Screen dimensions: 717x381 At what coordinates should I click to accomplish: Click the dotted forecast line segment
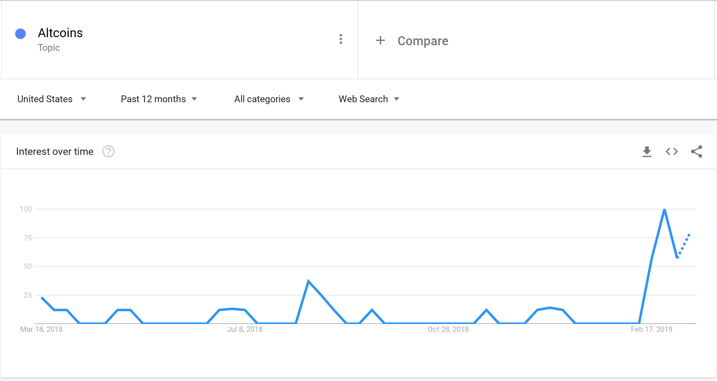[684, 246]
